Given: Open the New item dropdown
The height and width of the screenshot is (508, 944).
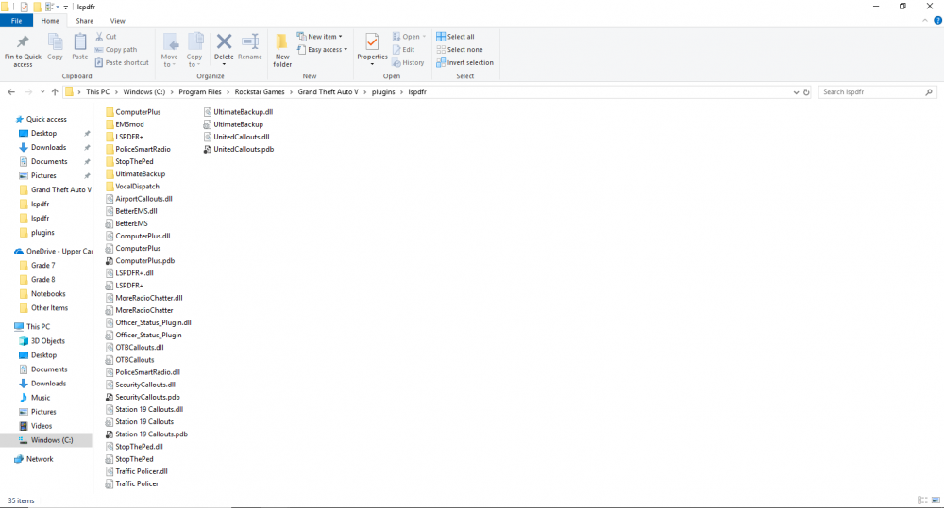Looking at the screenshot, I should [x=320, y=37].
